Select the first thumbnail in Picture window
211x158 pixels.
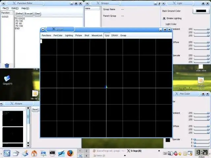point(13,118)
